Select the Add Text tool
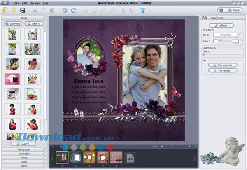The height and width of the screenshot is (170, 247). coord(143,10)
